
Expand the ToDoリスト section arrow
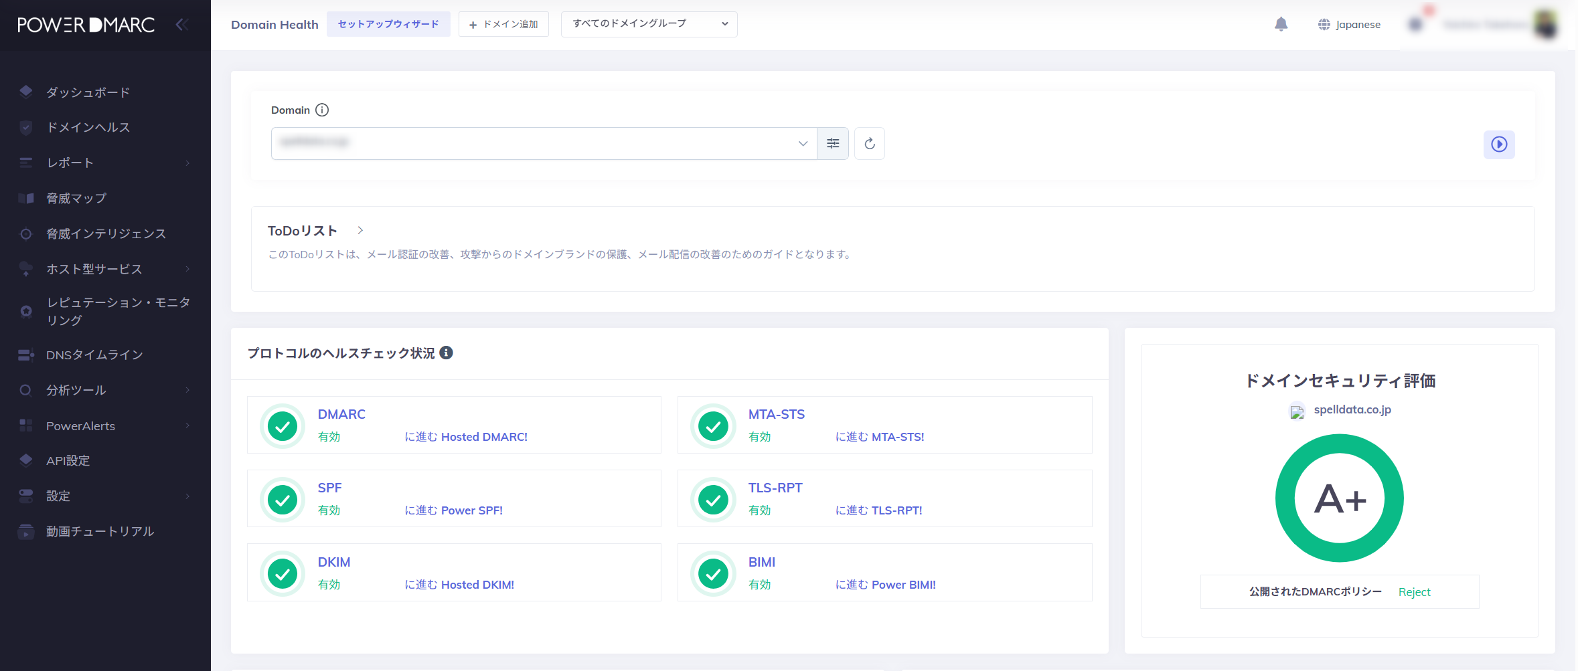pos(360,230)
